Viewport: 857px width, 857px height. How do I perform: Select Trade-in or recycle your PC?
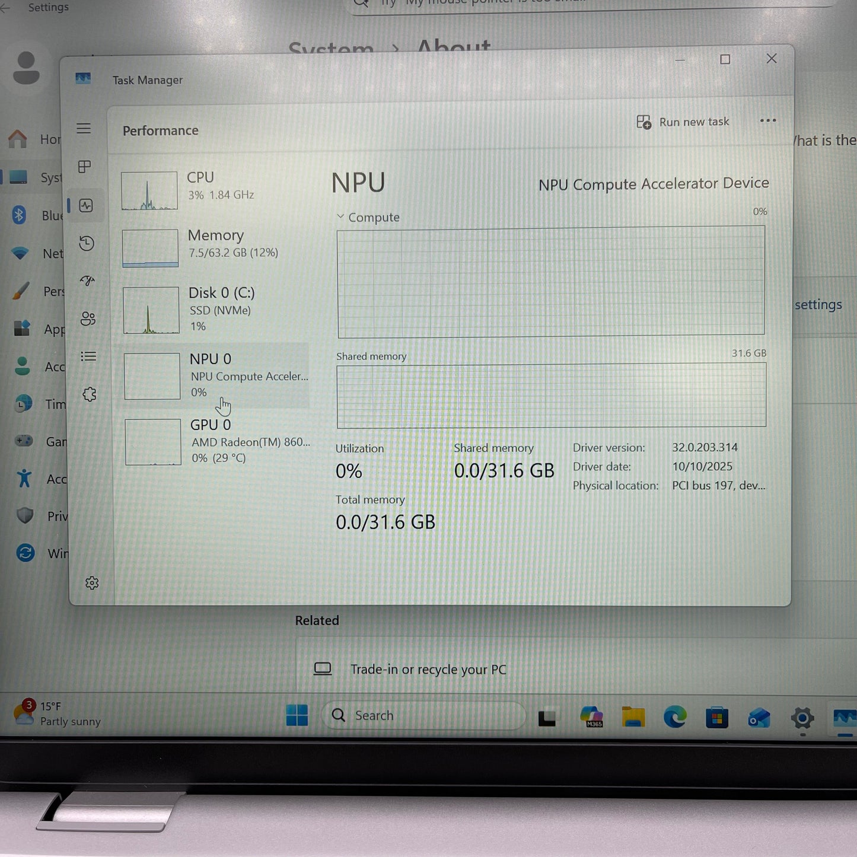pos(428,669)
